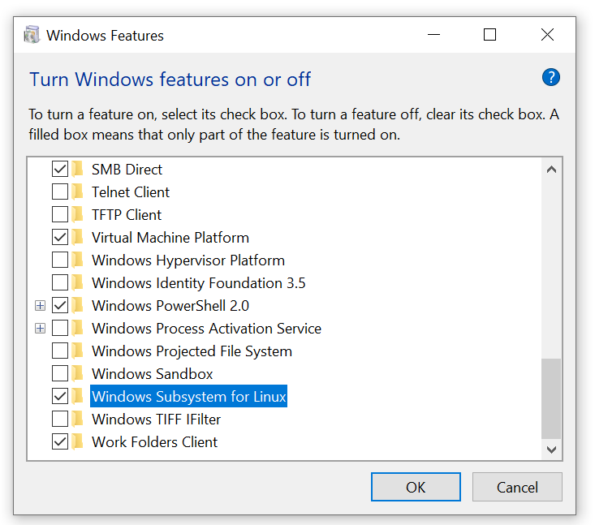Click the blue help question mark icon
The height and width of the screenshot is (525, 595).
point(550,77)
